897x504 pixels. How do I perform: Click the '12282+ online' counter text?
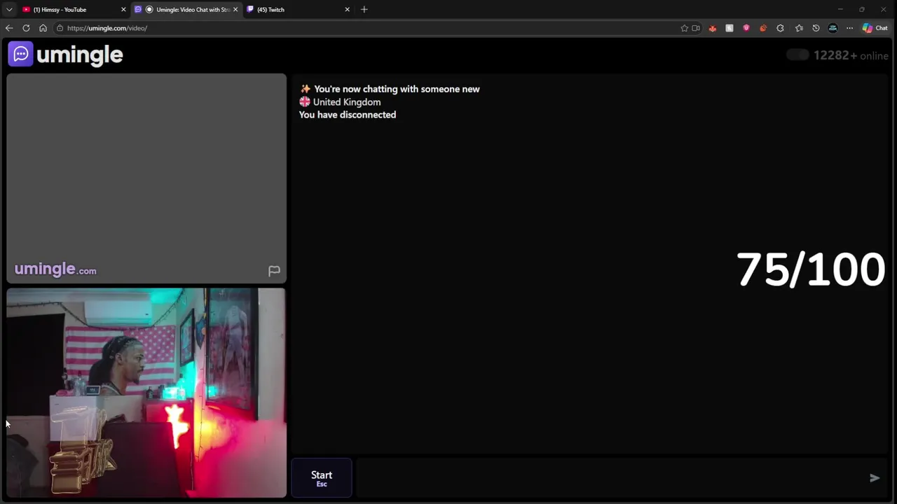[851, 55]
